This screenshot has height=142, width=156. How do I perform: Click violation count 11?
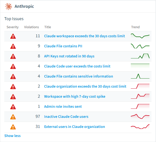pos(38,36)
